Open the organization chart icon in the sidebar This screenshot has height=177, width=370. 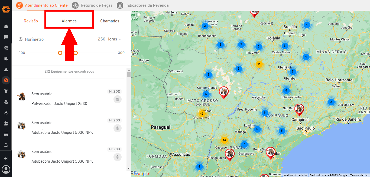tap(6, 145)
